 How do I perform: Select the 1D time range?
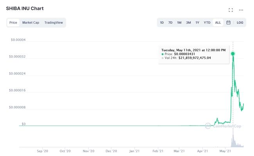[162, 23]
